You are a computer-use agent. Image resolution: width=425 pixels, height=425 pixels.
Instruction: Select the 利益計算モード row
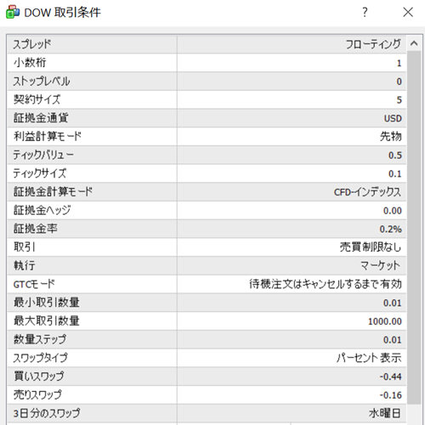coord(207,137)
